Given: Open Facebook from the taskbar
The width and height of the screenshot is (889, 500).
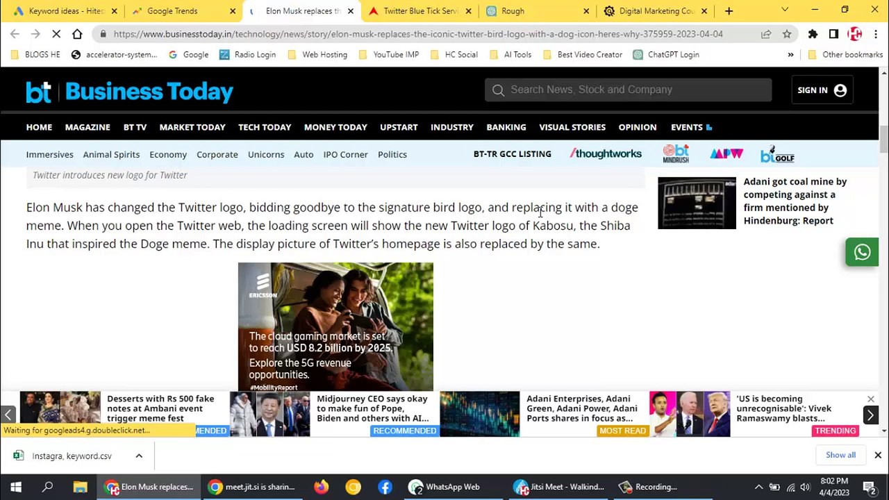Looking at the screenshot, I should click(385, 487).
